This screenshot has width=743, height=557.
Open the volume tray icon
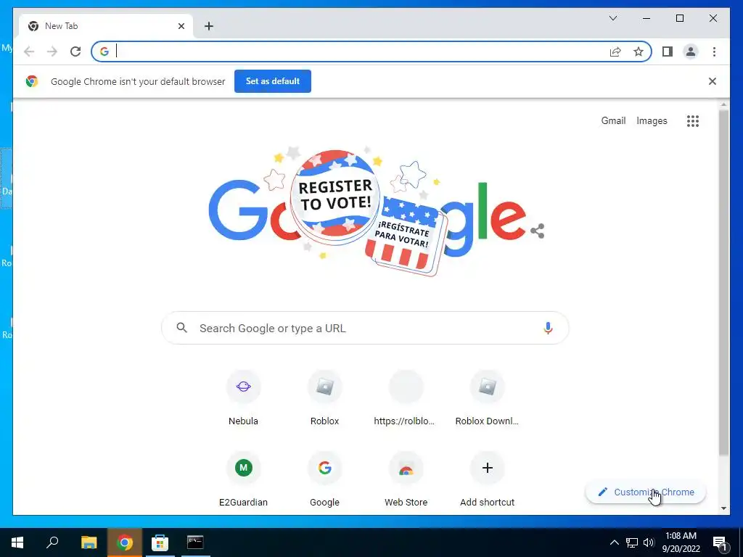coord(649,542)
